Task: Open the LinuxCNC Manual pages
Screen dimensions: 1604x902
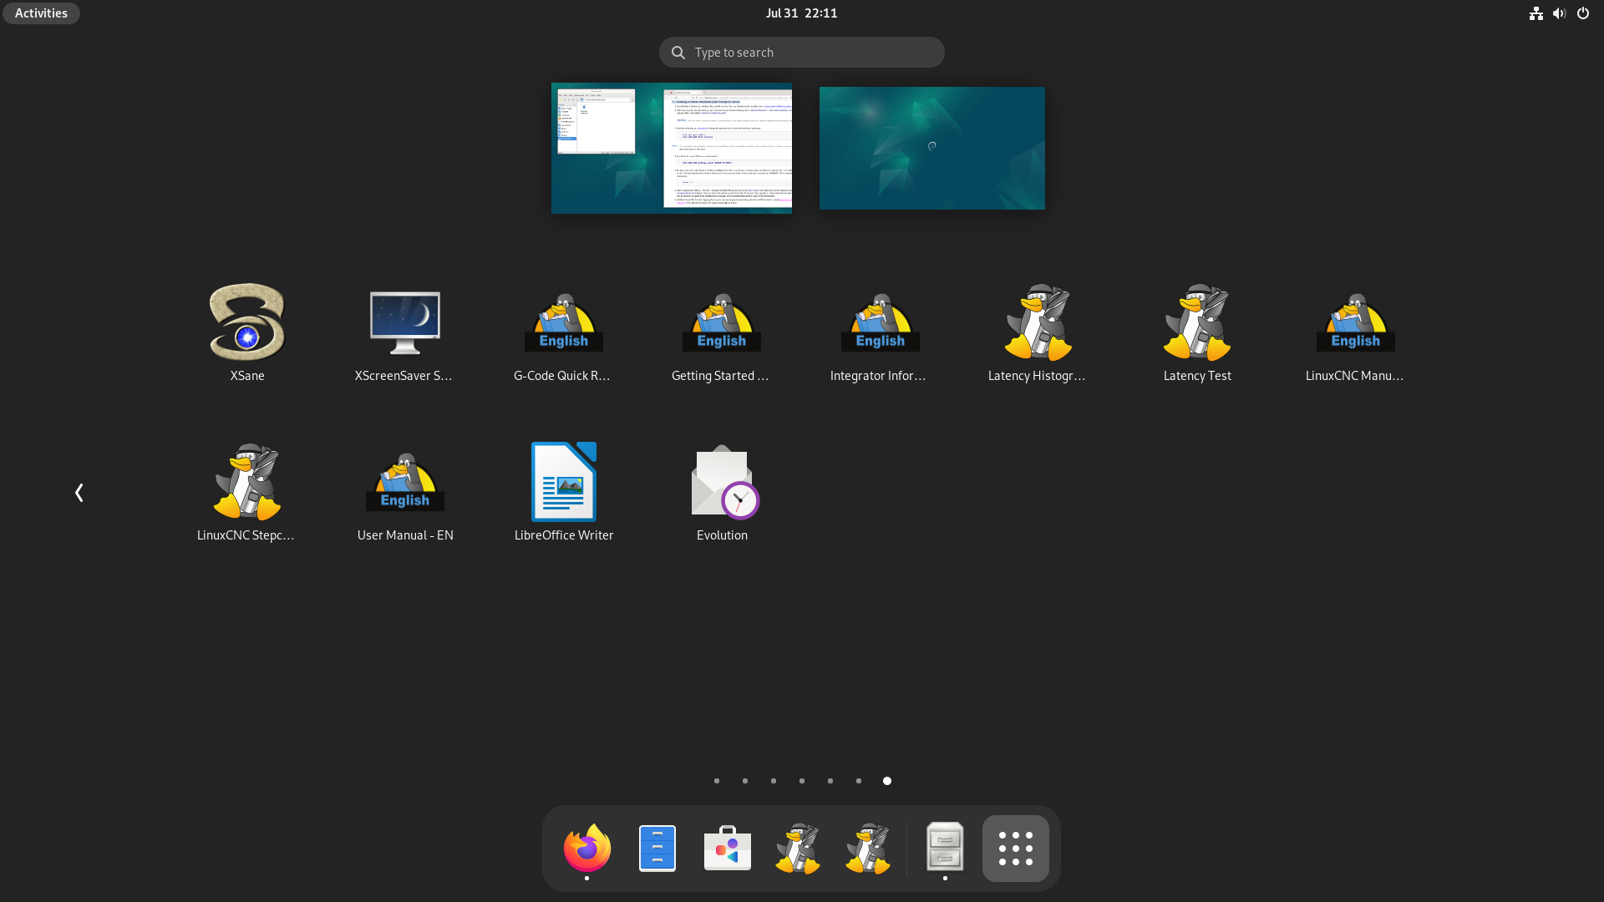Action: pyautogui.click(x=1355, y=333)
